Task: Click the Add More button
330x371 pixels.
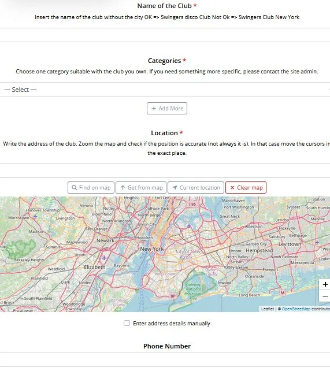Action: tap(167, 109)
